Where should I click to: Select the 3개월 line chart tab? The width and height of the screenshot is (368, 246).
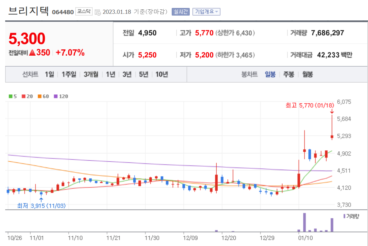pyautogui.click(x=91, y=74)
